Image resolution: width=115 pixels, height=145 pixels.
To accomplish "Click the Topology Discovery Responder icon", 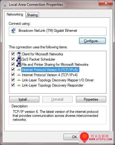I will click(x=19, y=85).
